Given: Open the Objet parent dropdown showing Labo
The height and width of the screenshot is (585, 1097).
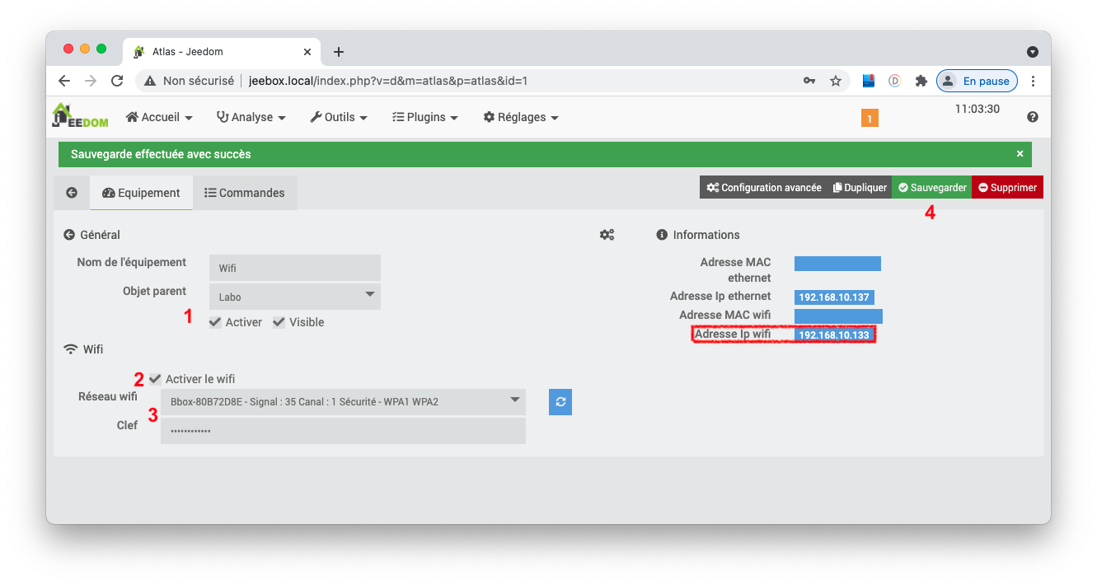Looking at the screenshot, I should click(x=294, y=297).
